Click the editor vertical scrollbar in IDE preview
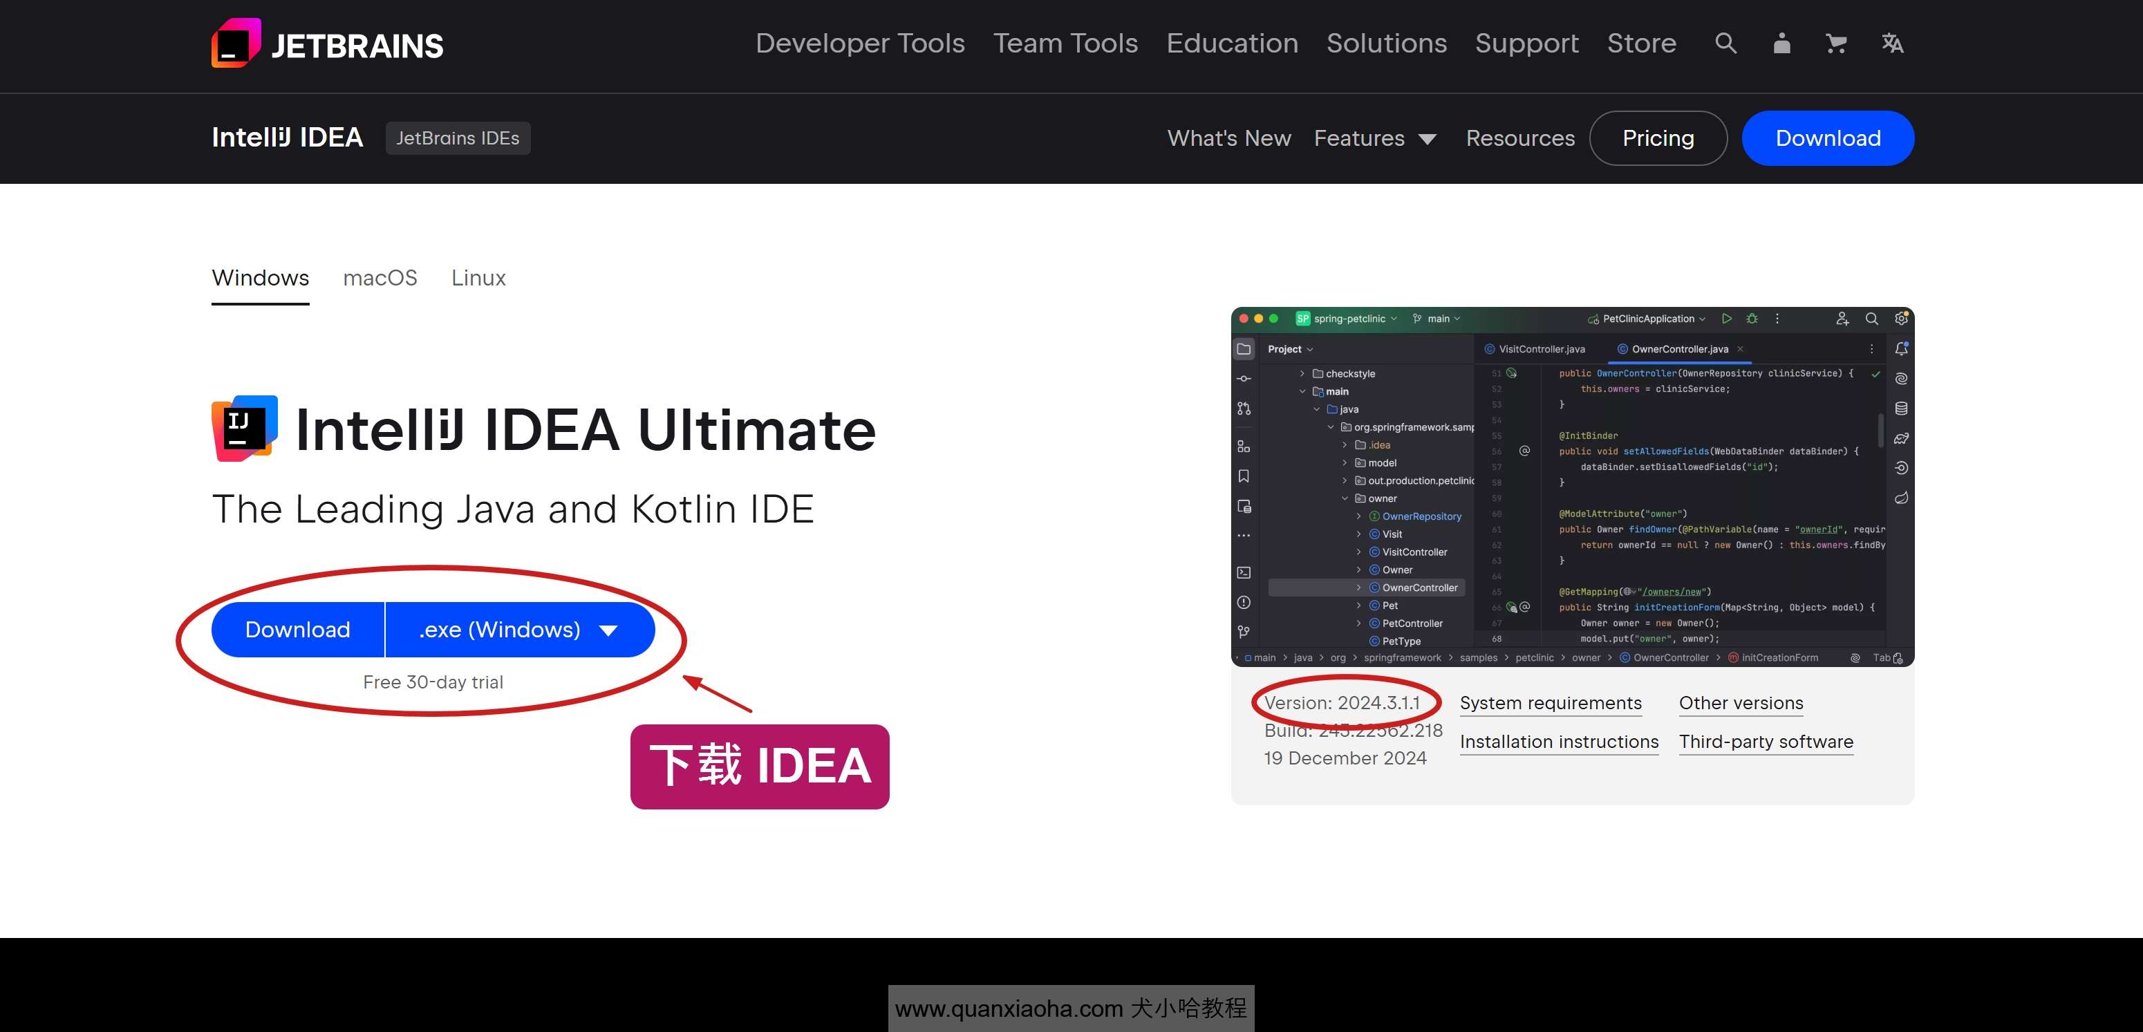Viewport: 2143px width, 1032px height. [1880, 430]
